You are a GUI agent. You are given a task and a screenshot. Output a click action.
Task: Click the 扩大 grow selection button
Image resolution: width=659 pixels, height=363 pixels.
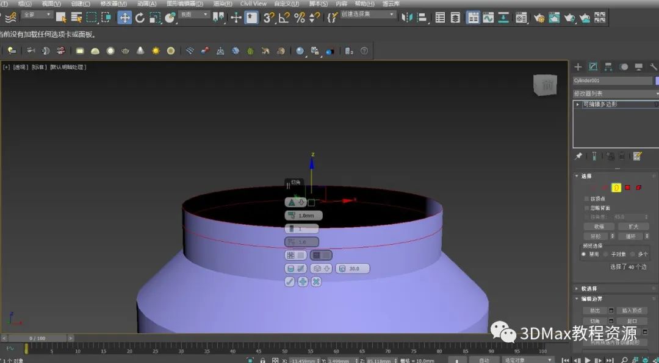(x=633, y=226)
